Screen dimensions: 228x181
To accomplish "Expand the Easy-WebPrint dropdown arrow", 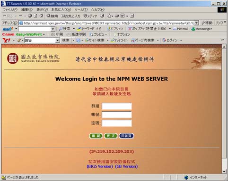I will point(44,34).
